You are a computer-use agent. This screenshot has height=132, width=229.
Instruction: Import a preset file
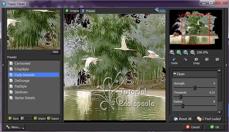[40, 118]
